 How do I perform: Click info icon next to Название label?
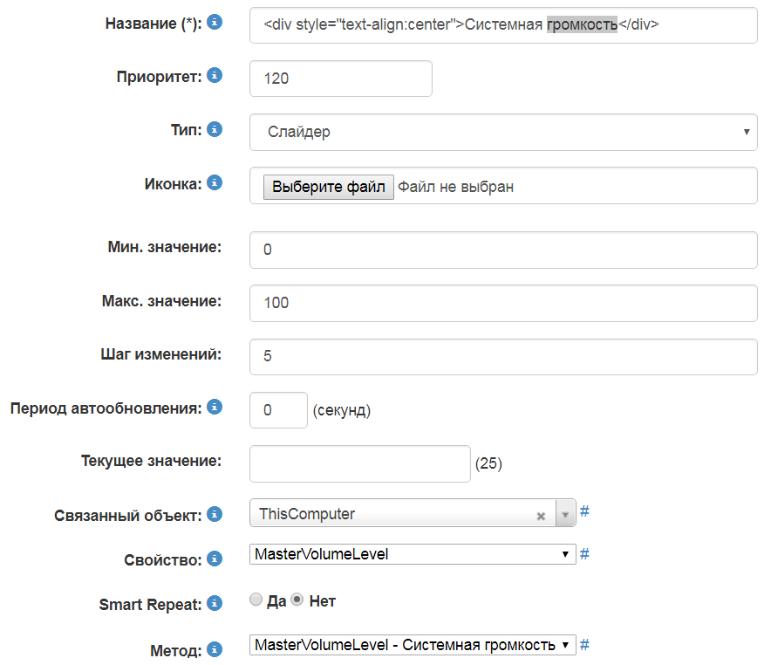click(x=215, y=22)
